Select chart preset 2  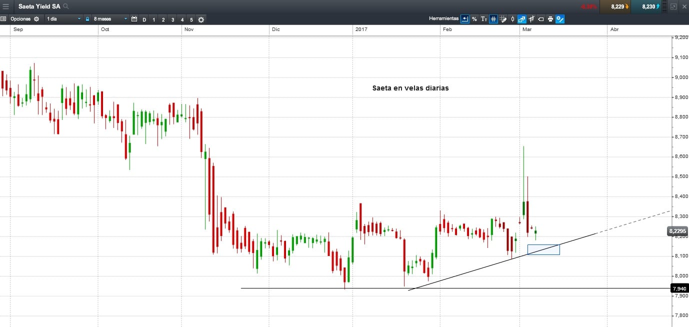click(x=163, y=19)
